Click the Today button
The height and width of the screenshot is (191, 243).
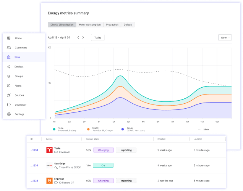point(98,38)
